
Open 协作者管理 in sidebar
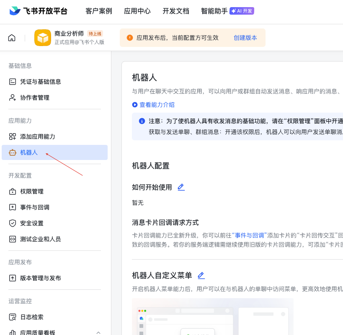pos(55,98)
